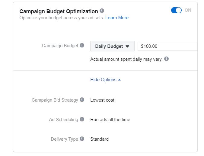This screenshot has height=156, width=204.
Task: Open the Learn More link
Action: point(117,18)
